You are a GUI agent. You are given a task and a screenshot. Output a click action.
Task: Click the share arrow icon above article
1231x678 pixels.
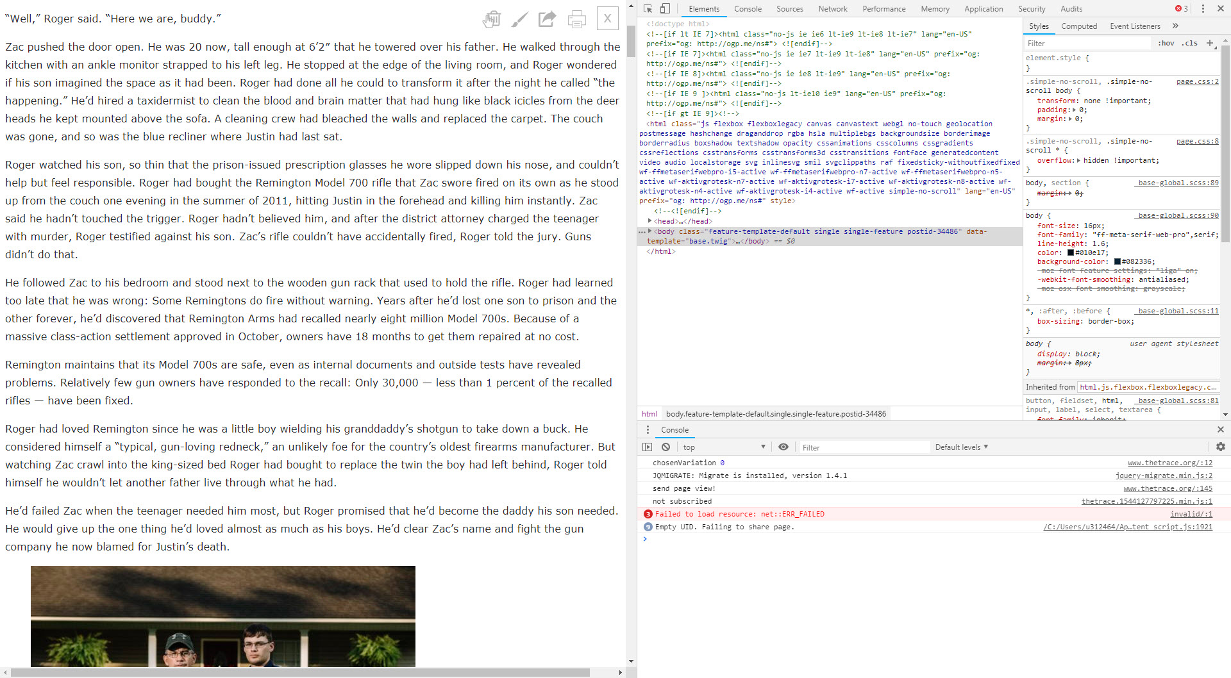tap(547, 19)
